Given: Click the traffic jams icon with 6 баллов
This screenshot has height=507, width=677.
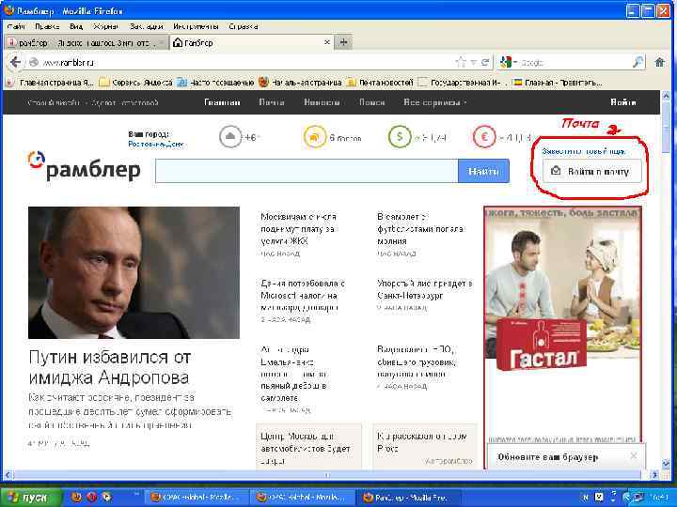Looking at the screenshot, I should tap(314, 137).
